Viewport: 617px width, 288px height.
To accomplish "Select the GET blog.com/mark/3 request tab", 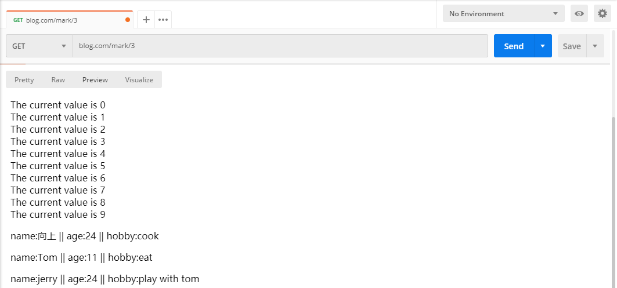I will pos(69,20).
